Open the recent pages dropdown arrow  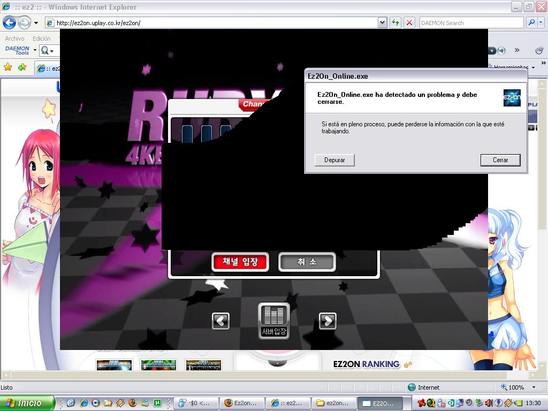coord(36,23)
